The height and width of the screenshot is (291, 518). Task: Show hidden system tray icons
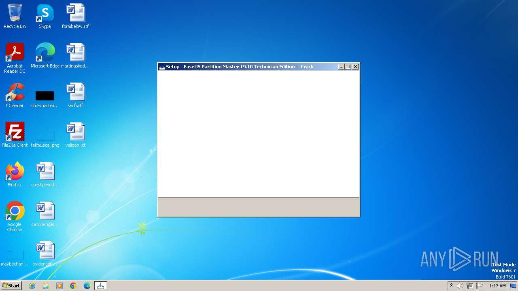(x=451, y=286)
